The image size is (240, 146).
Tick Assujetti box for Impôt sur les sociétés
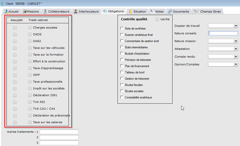[x=15, y=88]
